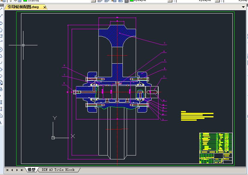
Task: Switch to the 模型 model tab
Action: coord(32,170)
